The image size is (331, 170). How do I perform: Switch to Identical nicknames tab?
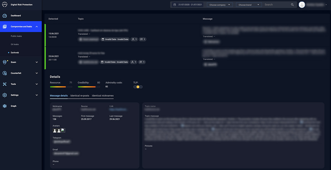103,96
